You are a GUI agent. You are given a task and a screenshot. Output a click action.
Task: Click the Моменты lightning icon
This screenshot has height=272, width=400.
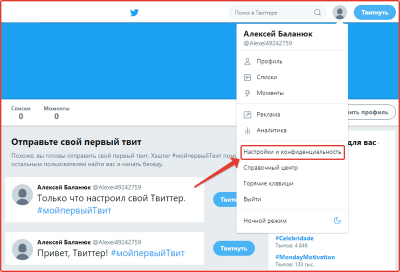coord(247,93)
